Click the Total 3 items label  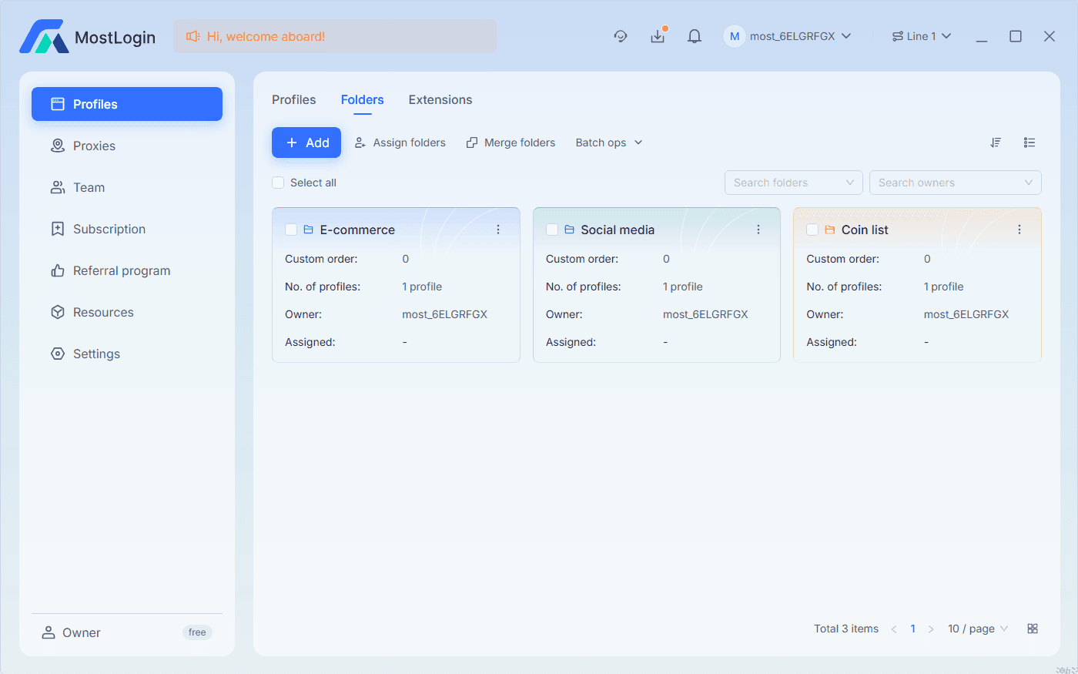click(x=846, y=629)
